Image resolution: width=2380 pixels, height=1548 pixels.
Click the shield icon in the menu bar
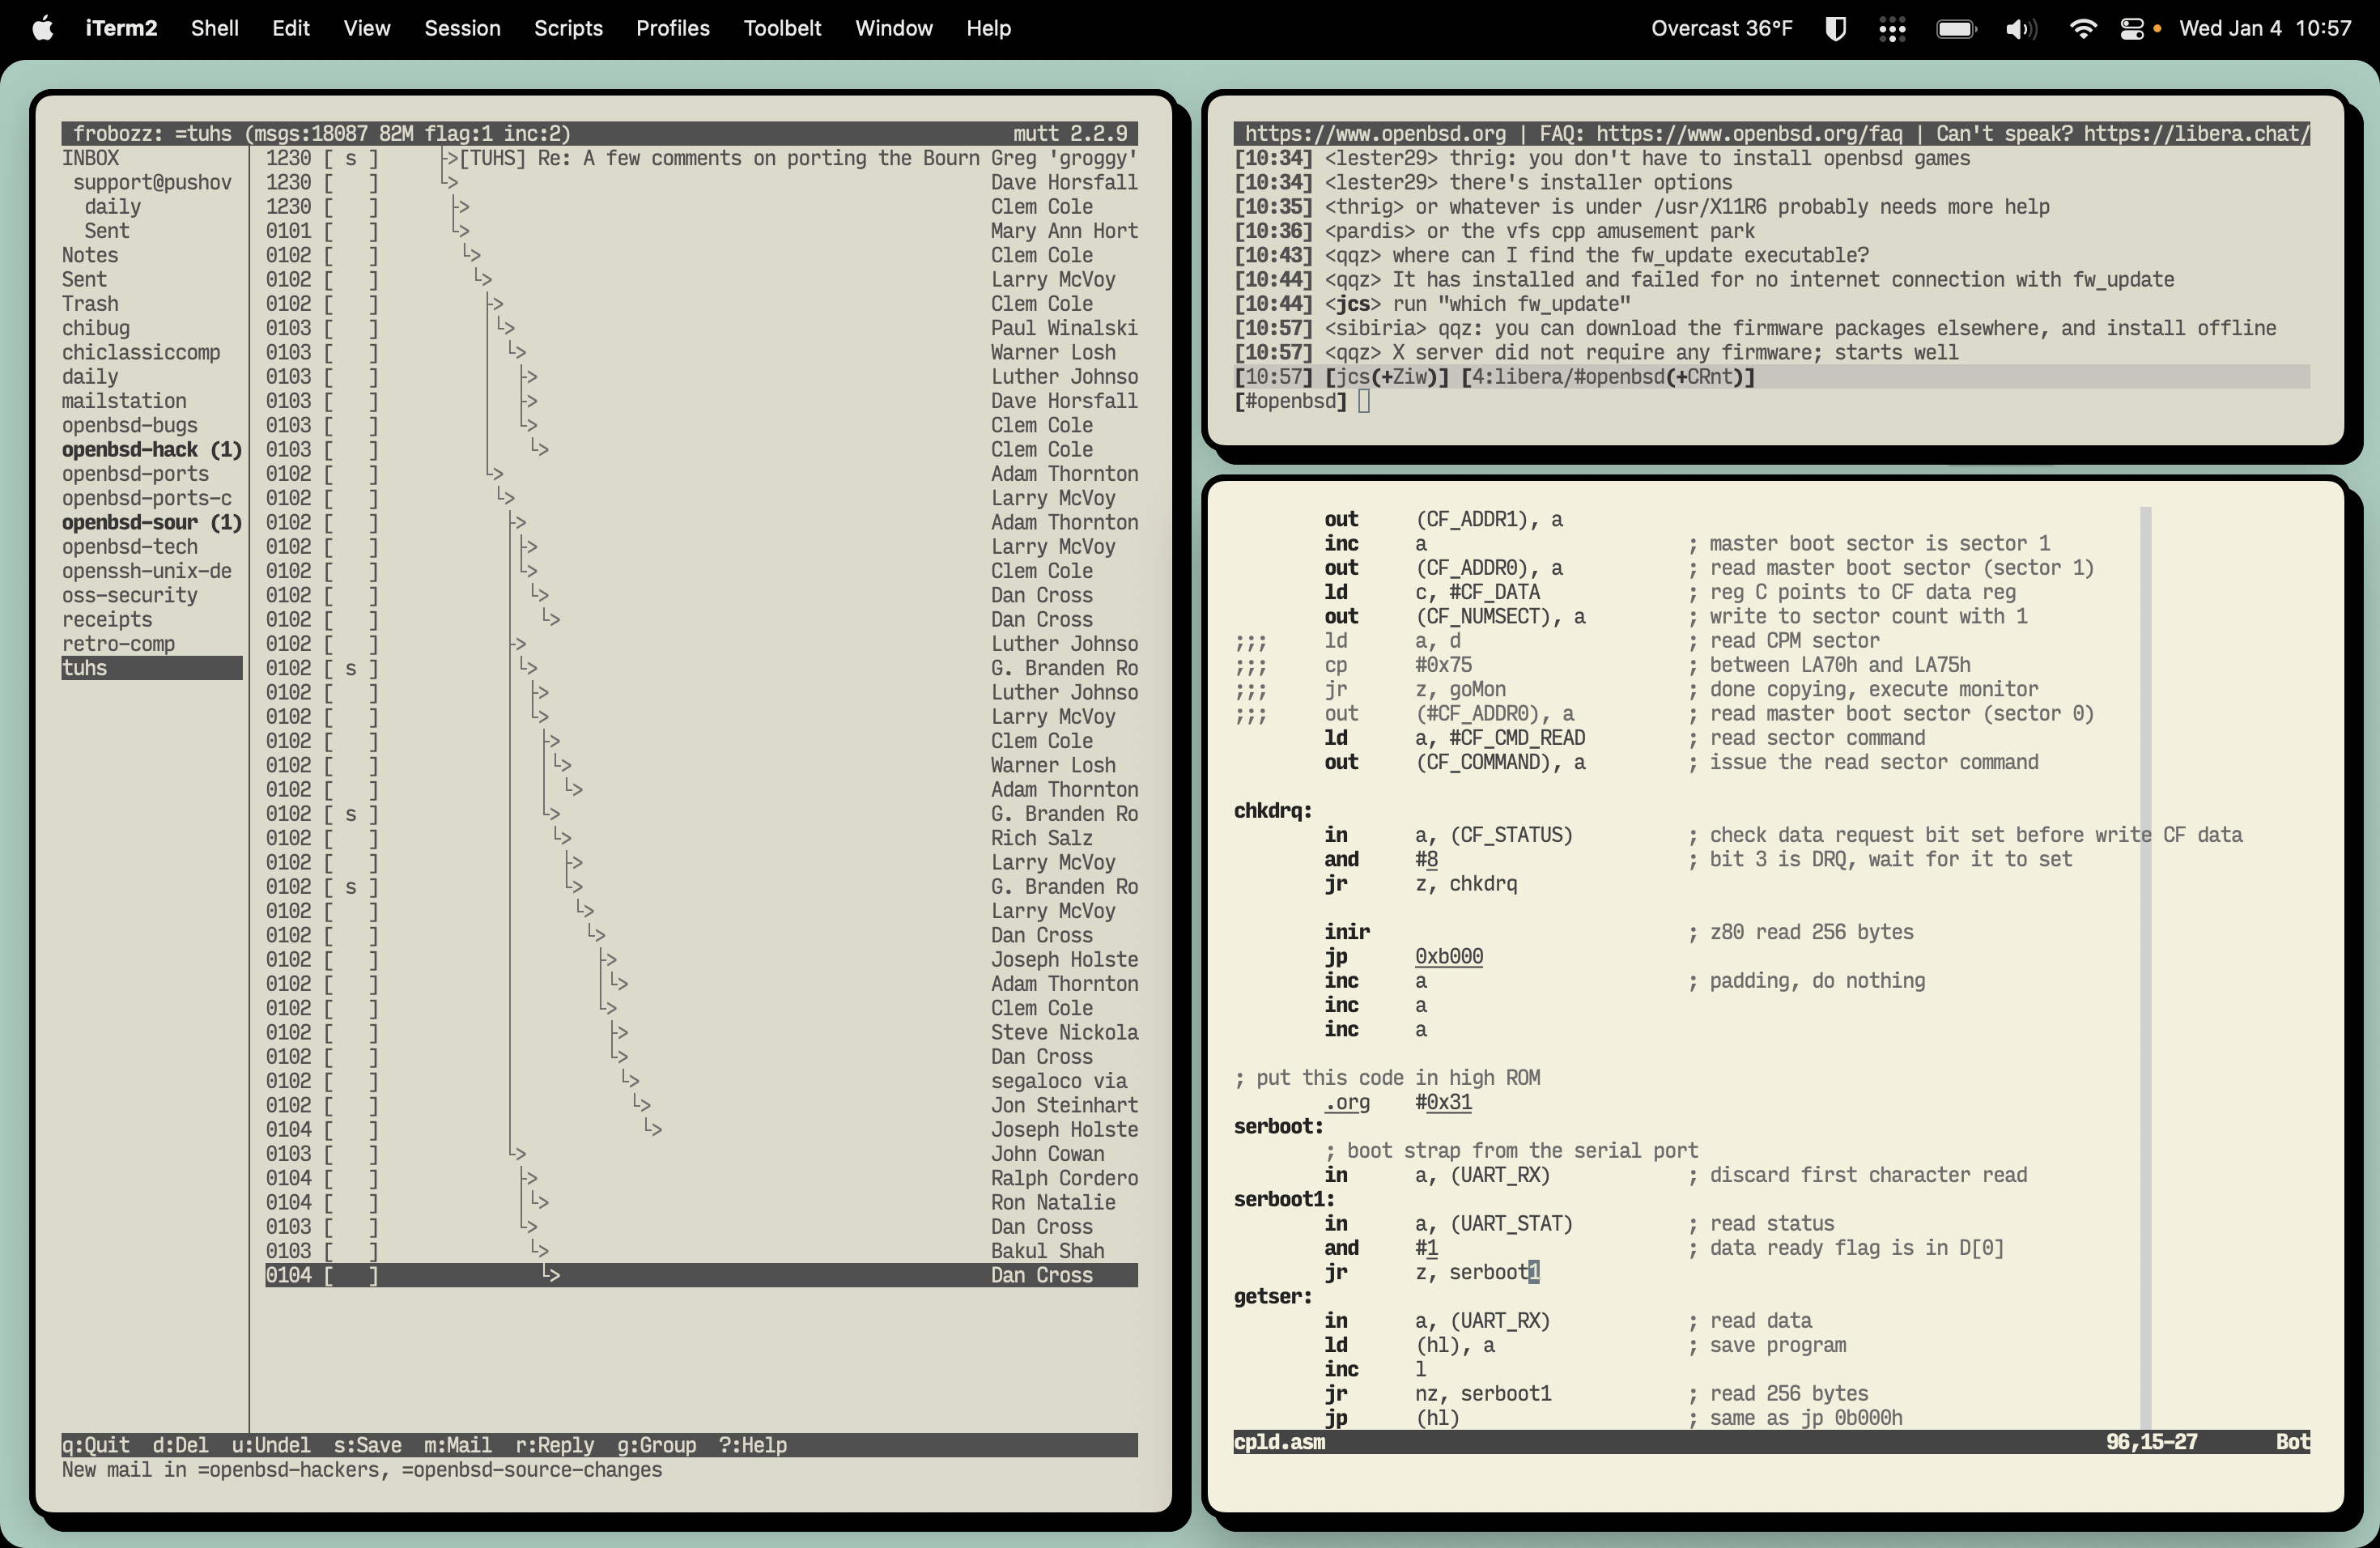coord(1836,28)
